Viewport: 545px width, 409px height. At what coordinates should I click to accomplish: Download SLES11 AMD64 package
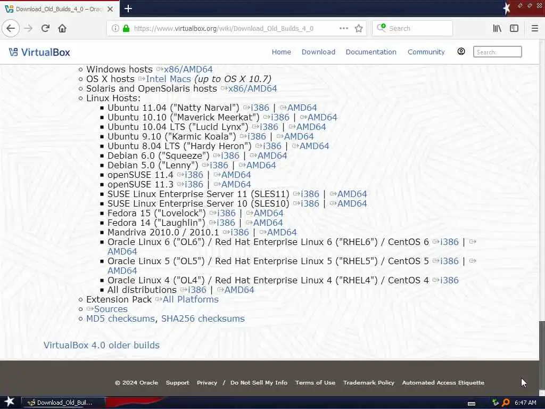(x=352, y=194)
